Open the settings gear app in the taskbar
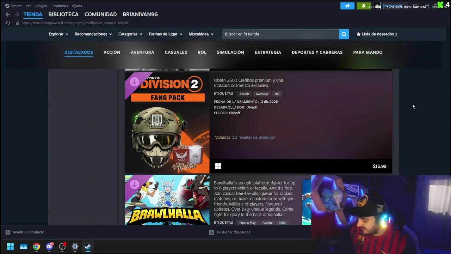This screenshot has height=254, width=451. pyautogui.click(x=75, y=247)
